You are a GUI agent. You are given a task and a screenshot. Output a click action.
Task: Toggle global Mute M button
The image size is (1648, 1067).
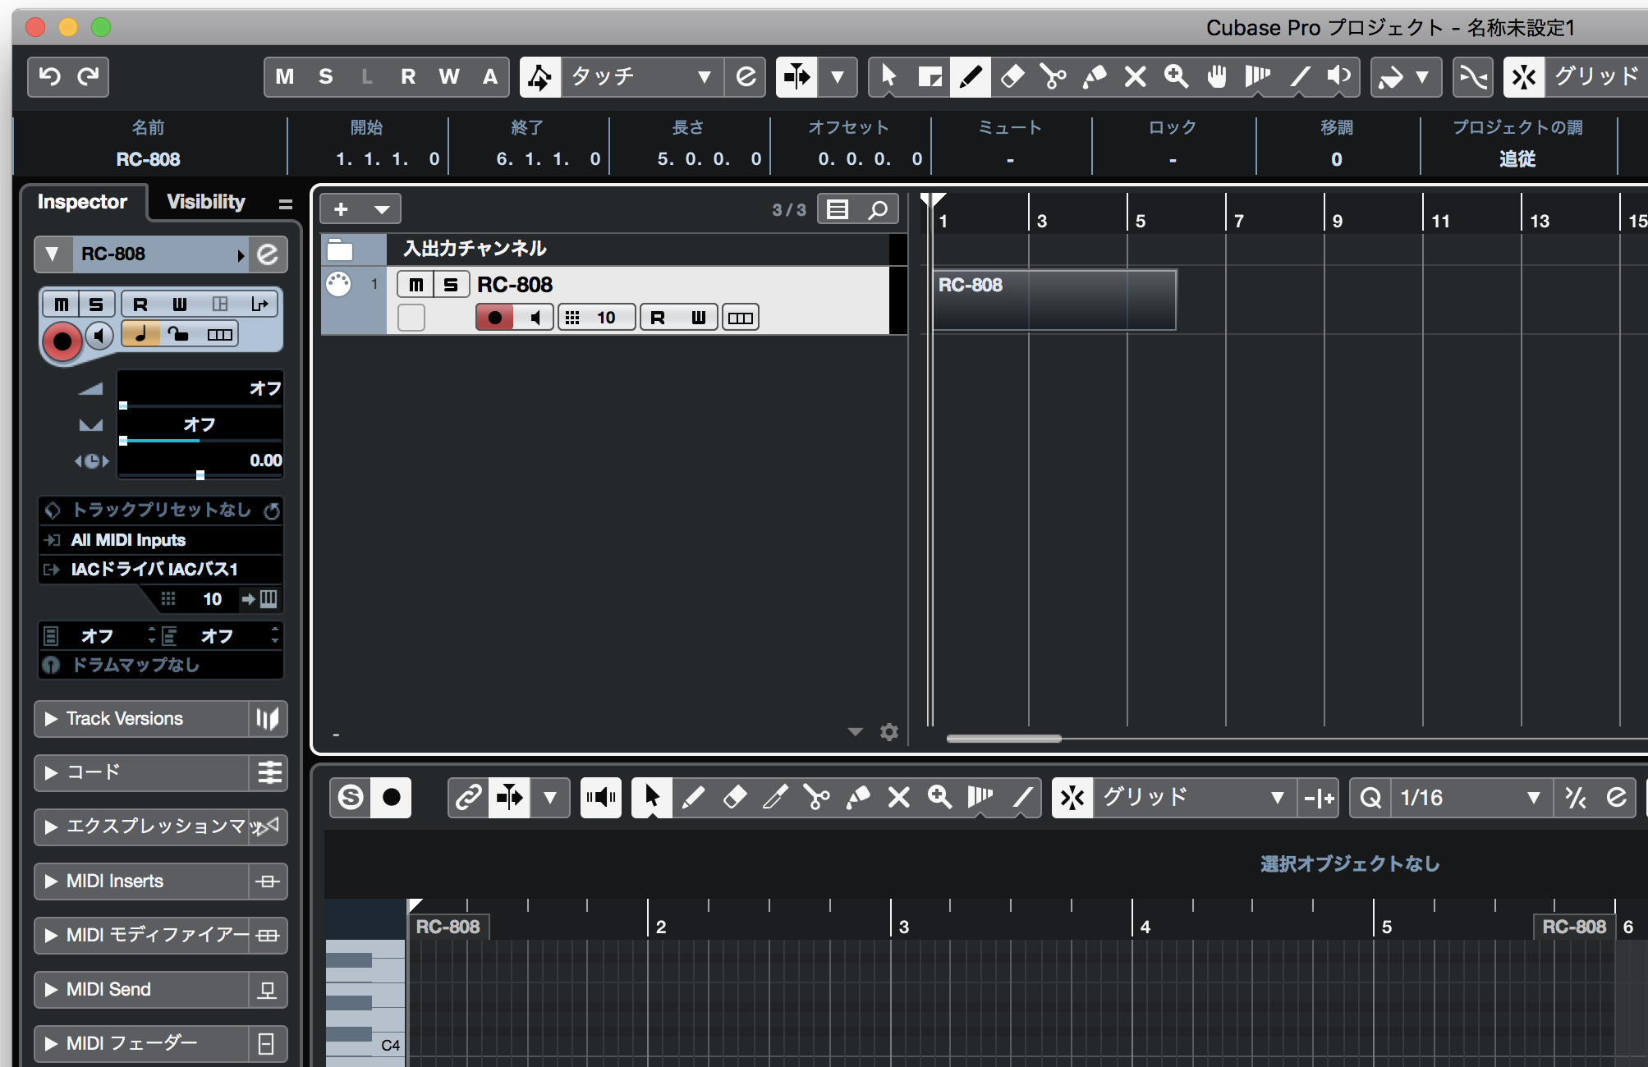click(x=285, y=76)
